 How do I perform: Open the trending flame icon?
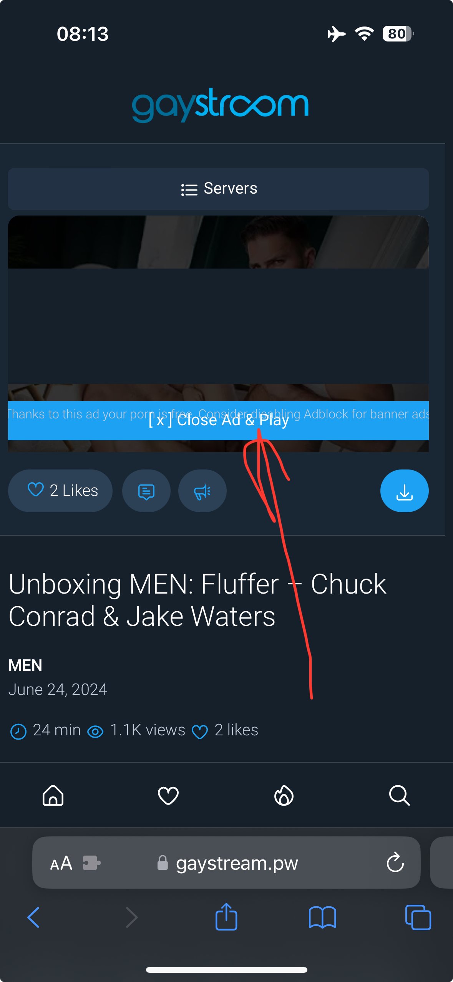coord(284,795)
